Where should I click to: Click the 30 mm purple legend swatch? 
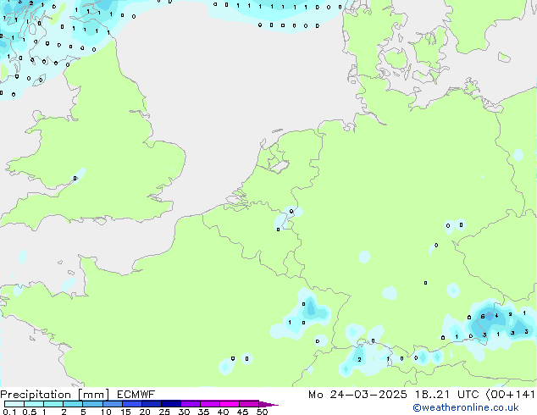point(190,404)
